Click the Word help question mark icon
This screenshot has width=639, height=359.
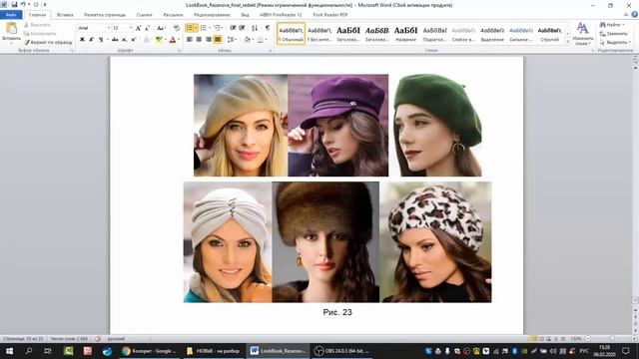pyautogui.click(x=635, y=15)
